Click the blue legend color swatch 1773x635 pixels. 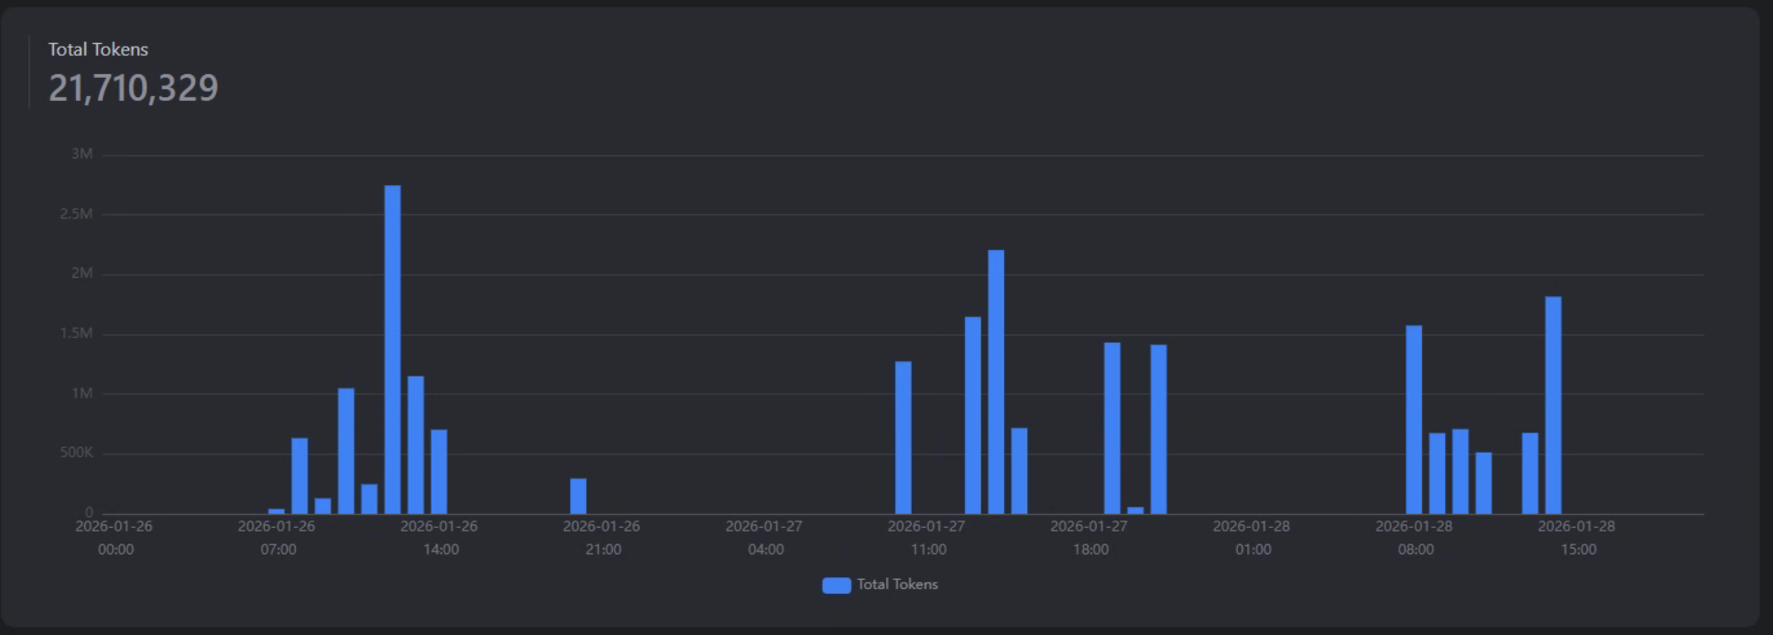[x=837, y=586]
